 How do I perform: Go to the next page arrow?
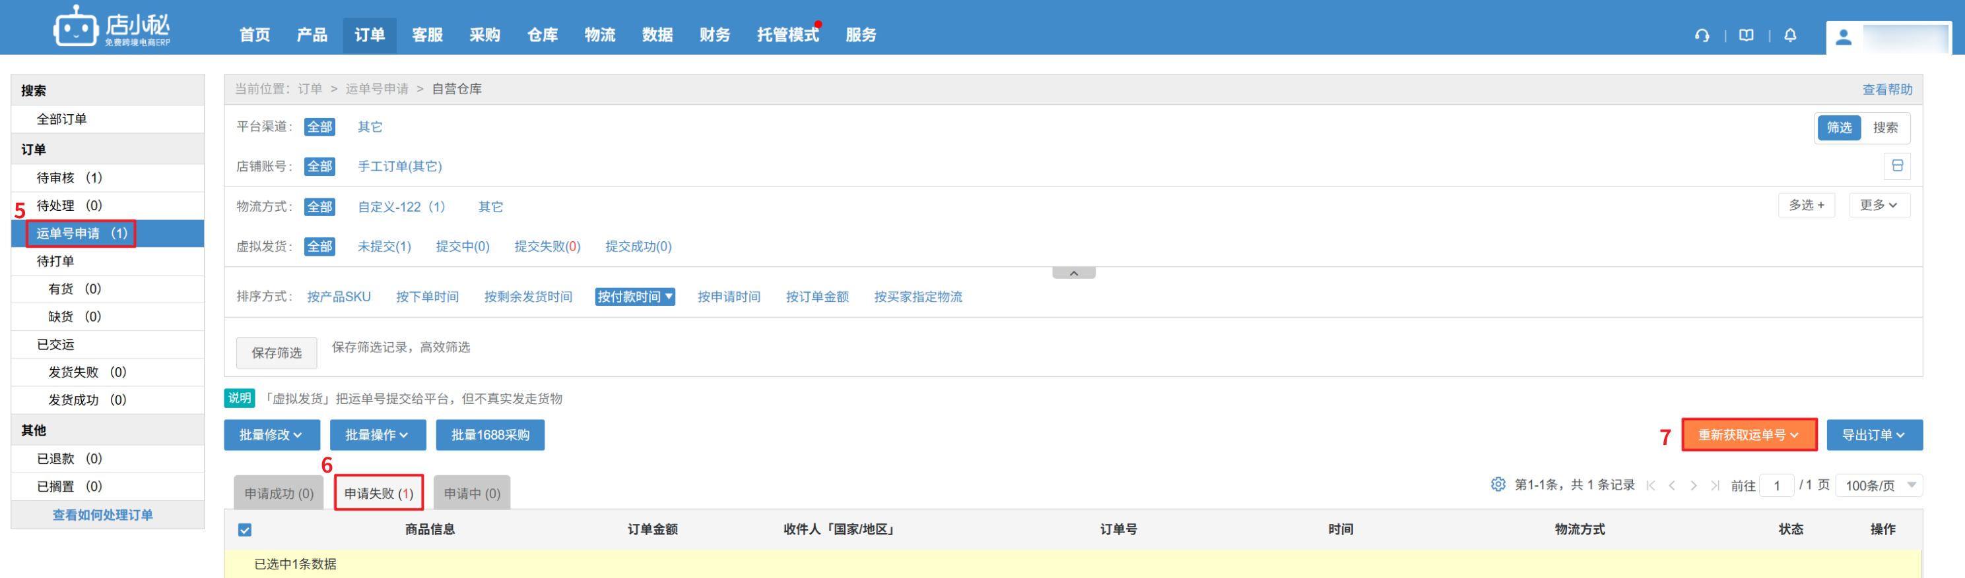coord(1694,485)
